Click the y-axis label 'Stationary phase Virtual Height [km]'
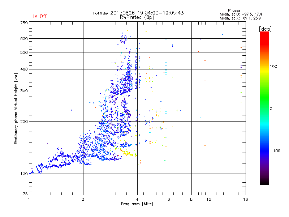The width and height of the screenshot is (289, 217). 16,109
